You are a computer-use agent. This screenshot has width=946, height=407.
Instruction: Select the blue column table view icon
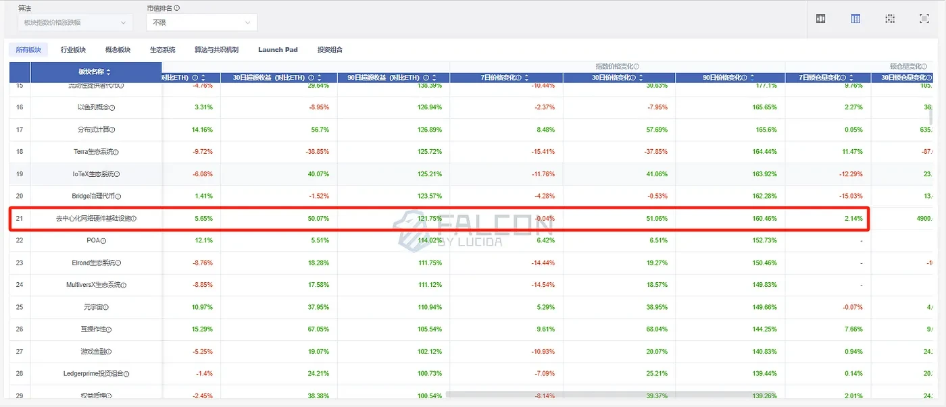click(855, 19)
